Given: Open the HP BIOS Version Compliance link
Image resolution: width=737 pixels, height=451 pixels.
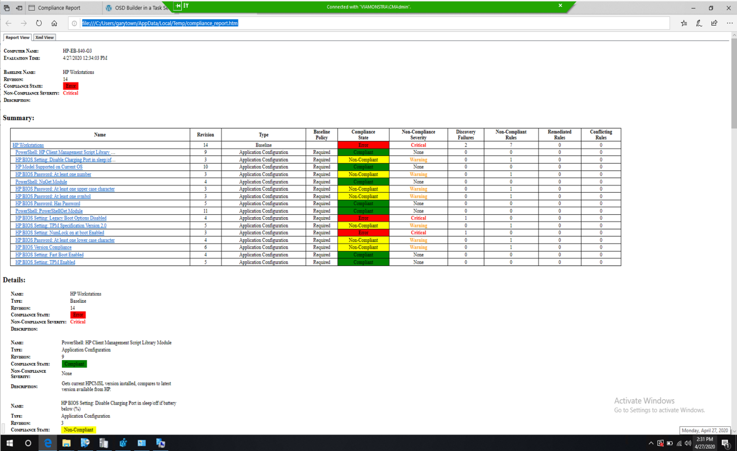Looking at the screenshot, I should [x=43, y=247].
